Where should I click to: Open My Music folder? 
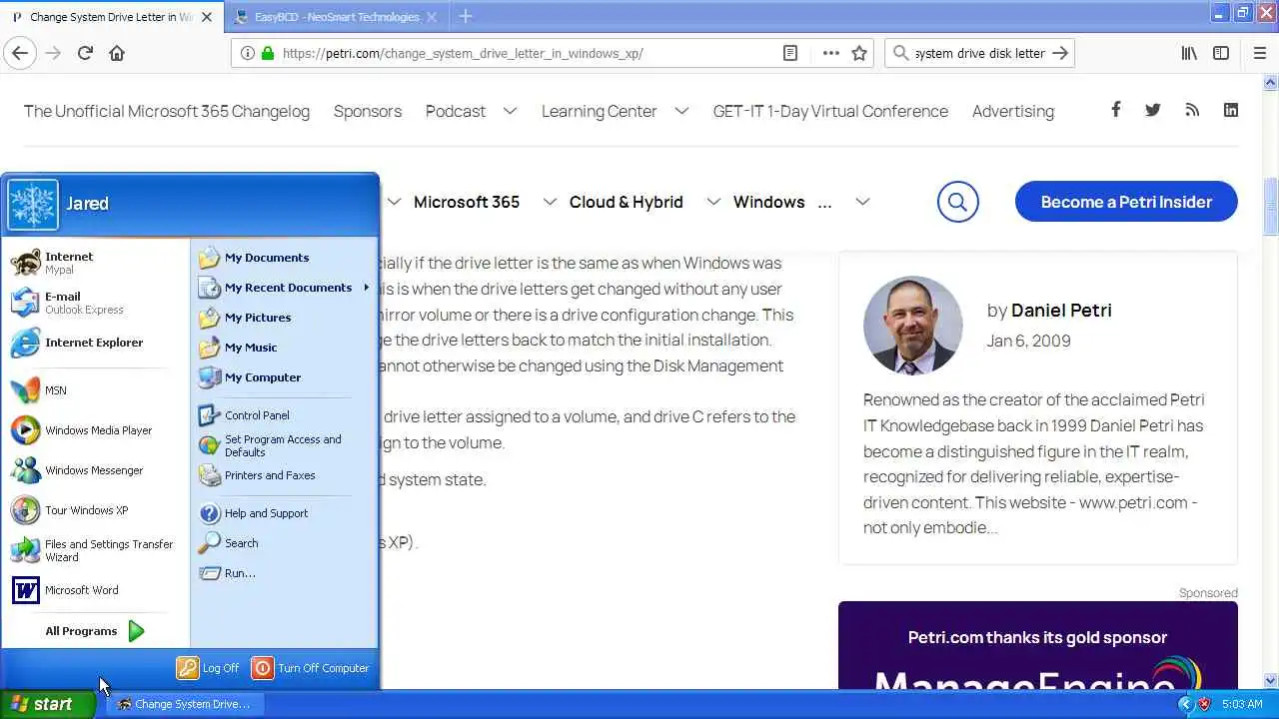click(284, 348)
